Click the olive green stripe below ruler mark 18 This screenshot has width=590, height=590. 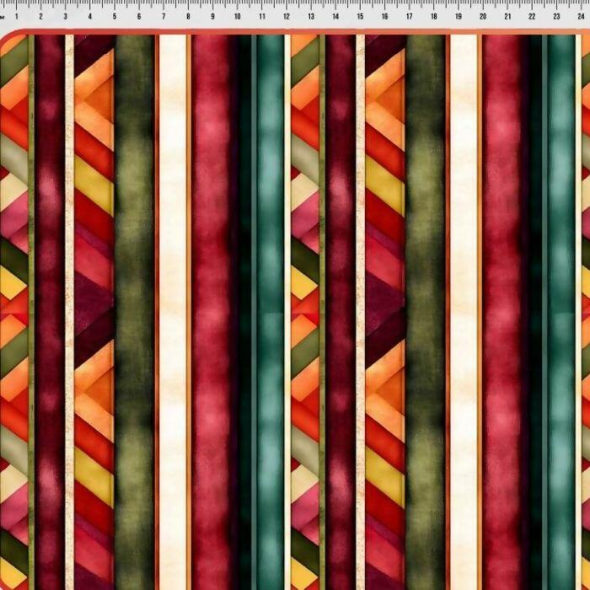tap(426, 295)
